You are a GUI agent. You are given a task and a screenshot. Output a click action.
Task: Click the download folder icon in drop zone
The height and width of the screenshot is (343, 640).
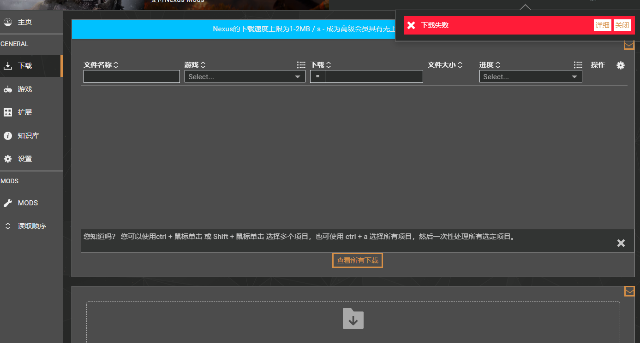[353, 319]
